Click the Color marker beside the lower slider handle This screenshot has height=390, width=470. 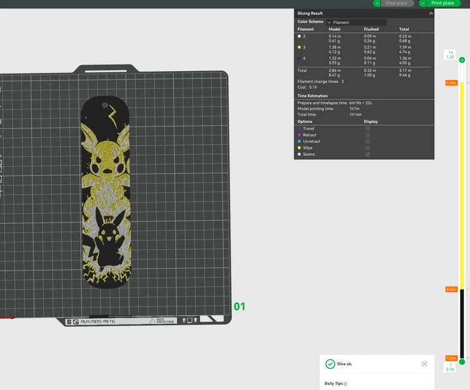tap(451, 358)
